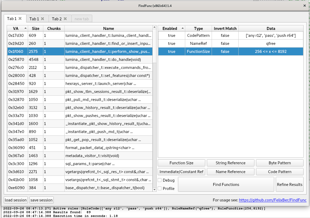310x218 pixels.
Task: Click the Find Functions button
Action: (x=226, y=184)
